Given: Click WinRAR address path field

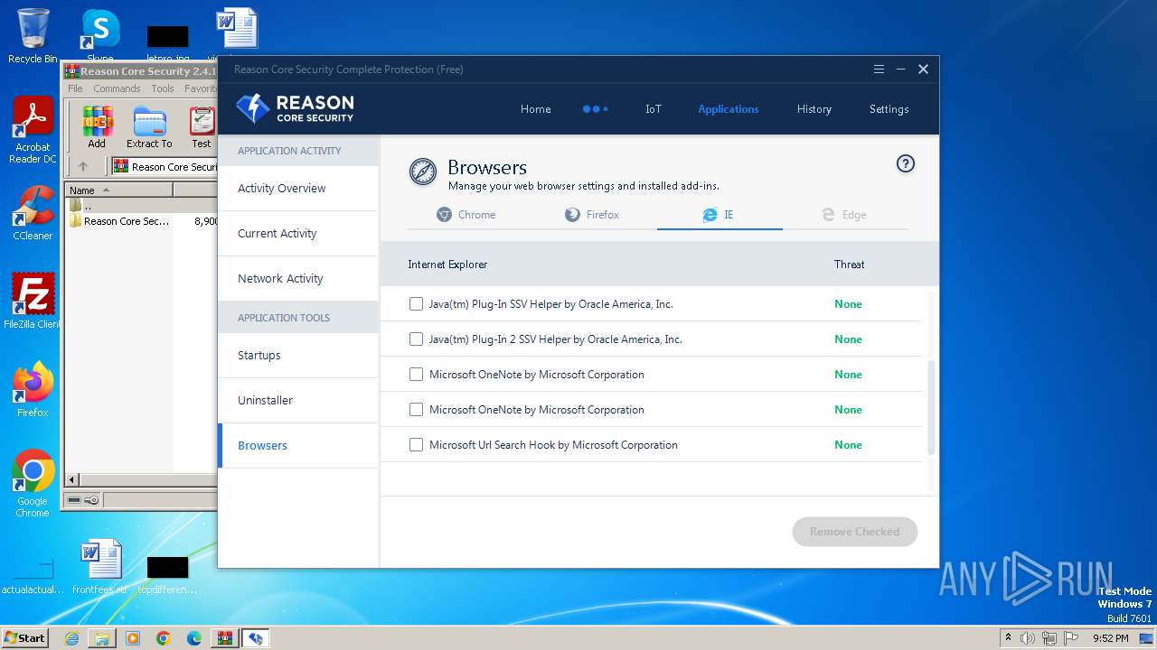Looking at the screenshot, I should tap(165, 166).
